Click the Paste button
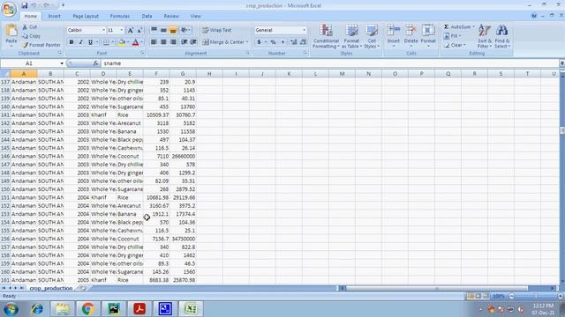The width and height of the screenshot is (565, 317). click(11, 36)
